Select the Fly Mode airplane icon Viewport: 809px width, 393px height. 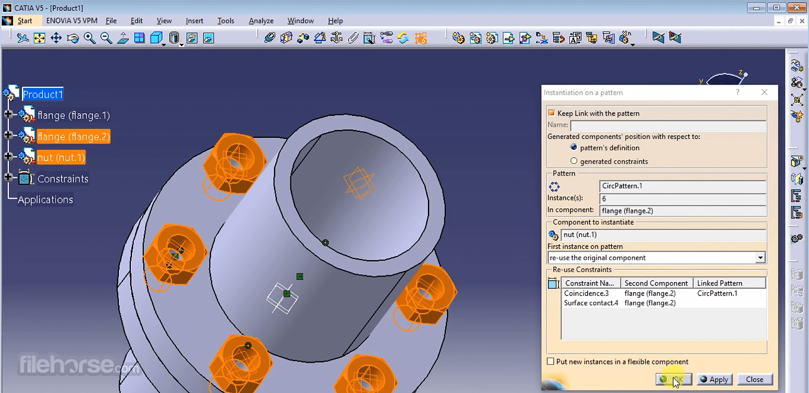(23, 38)
